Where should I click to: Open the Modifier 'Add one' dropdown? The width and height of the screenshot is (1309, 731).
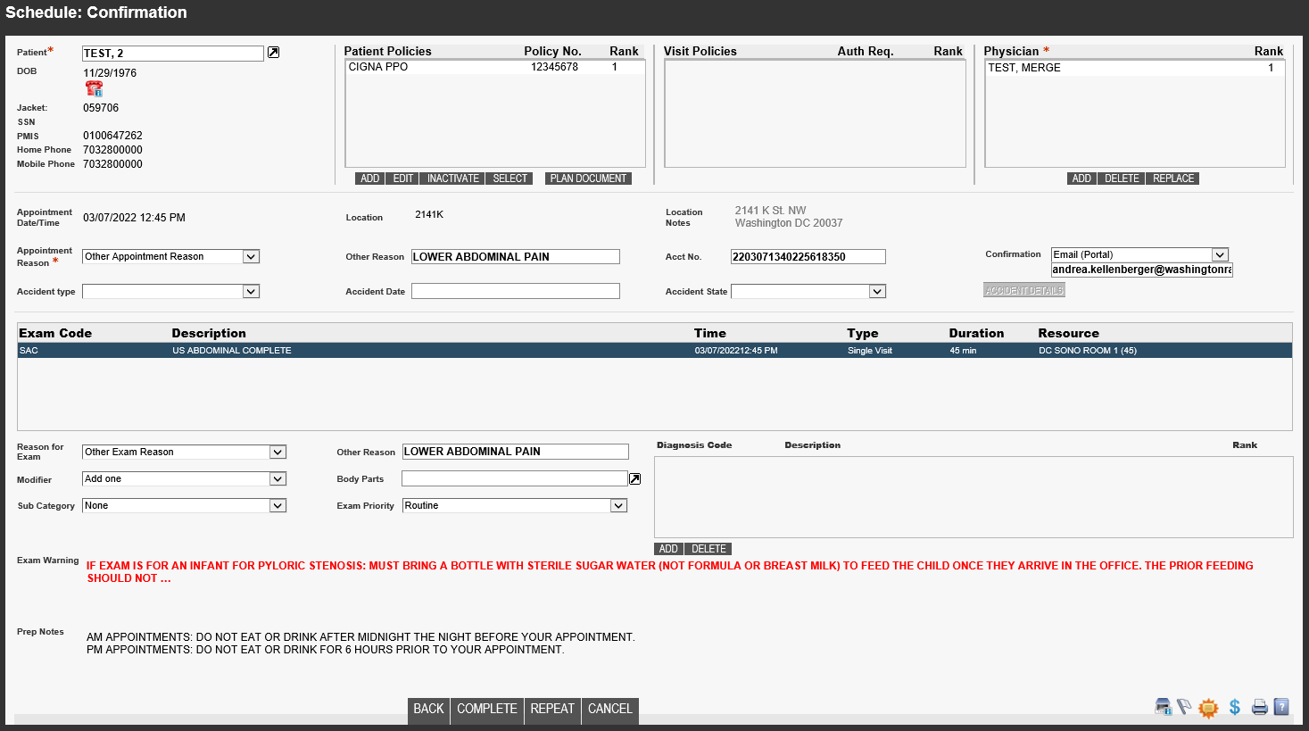tap(278, 479)
